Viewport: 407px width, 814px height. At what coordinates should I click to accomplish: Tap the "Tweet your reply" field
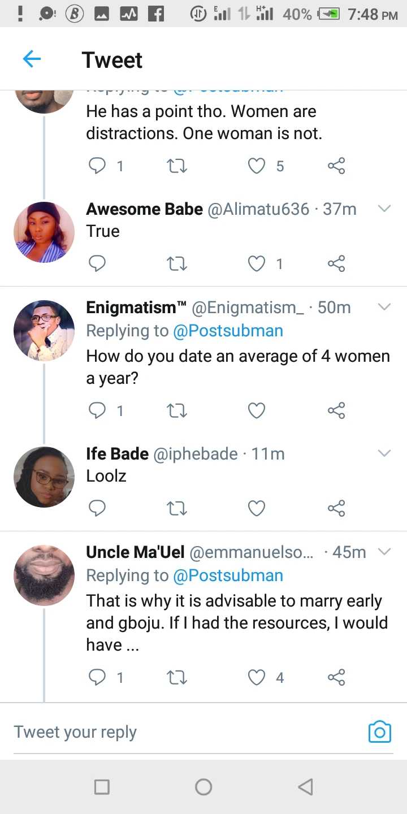tap(170, 732)
